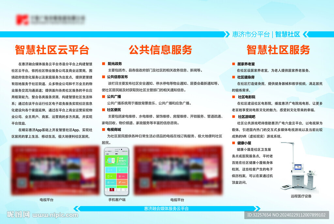The width and height of the screenshot is (334, 224).
Task: Select the 智慧社区 label in the blue header bar
Action: click(x=288, y=34)
